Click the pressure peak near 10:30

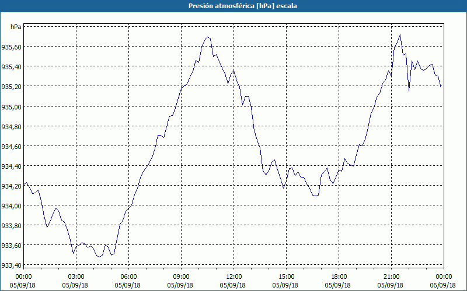click(x=208, y=37)
